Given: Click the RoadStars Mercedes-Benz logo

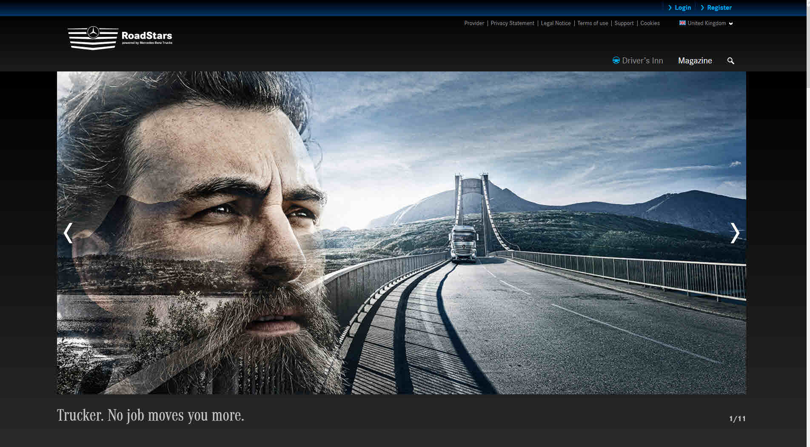Looking at the screenshot, I should coord(120,38).
